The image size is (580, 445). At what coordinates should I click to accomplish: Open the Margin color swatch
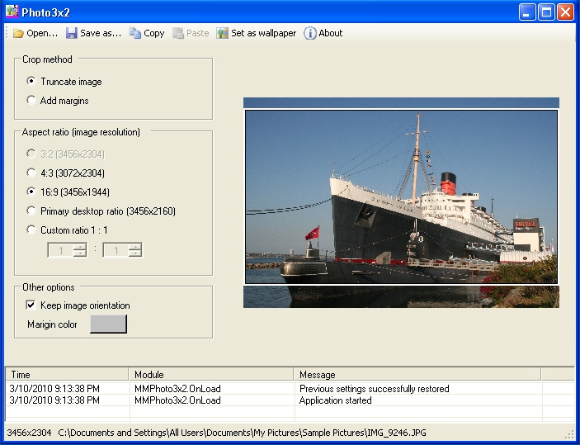click(108, 324)
